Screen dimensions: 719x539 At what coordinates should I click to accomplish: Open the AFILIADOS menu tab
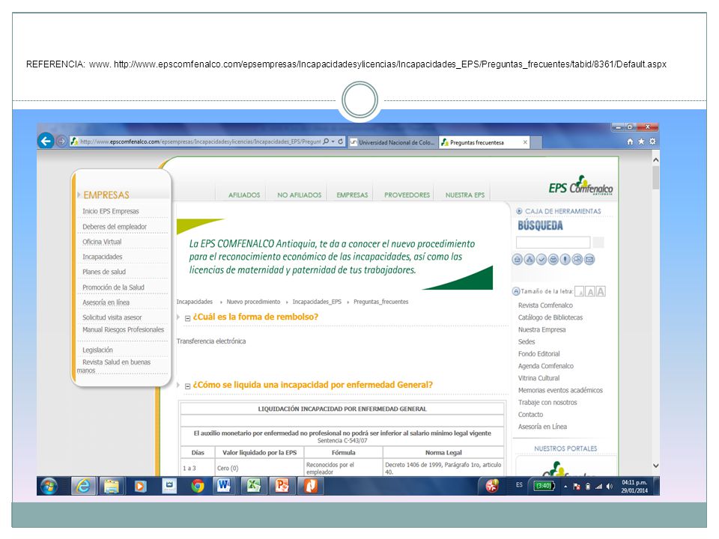coord(244,195)
